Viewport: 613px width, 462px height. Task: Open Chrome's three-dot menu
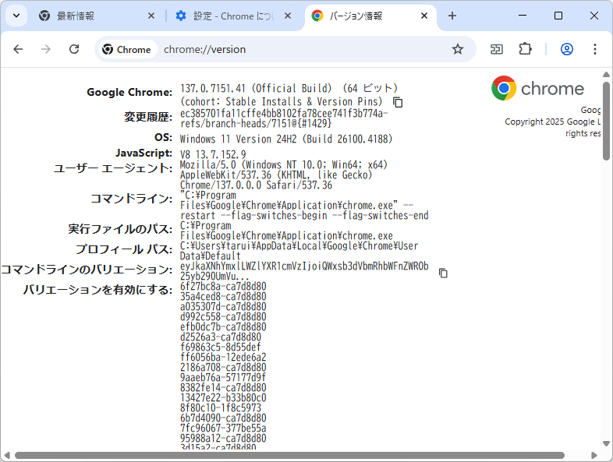[x=594, y=49]
